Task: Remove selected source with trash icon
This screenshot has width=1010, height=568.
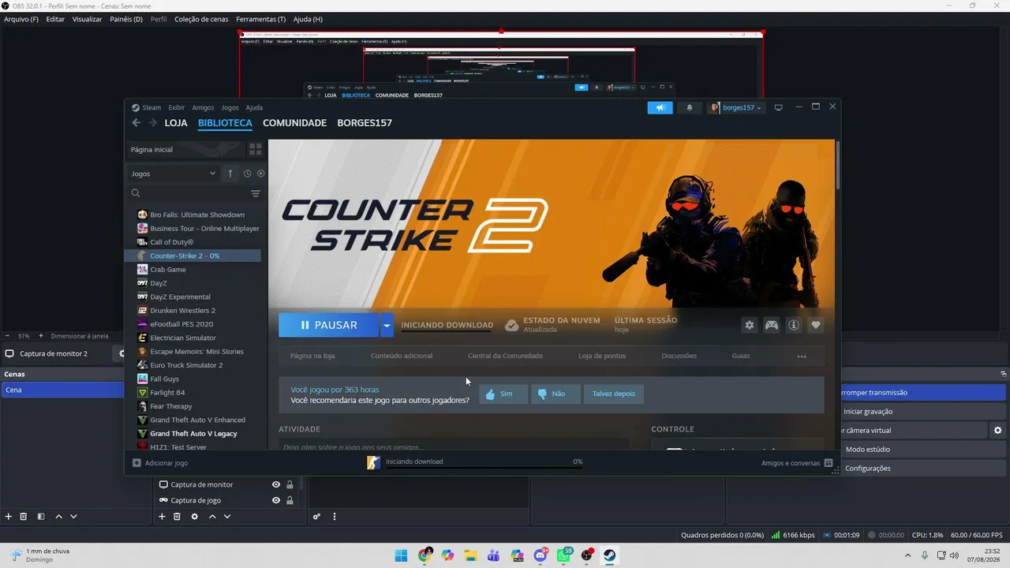Action: point(177,517)
